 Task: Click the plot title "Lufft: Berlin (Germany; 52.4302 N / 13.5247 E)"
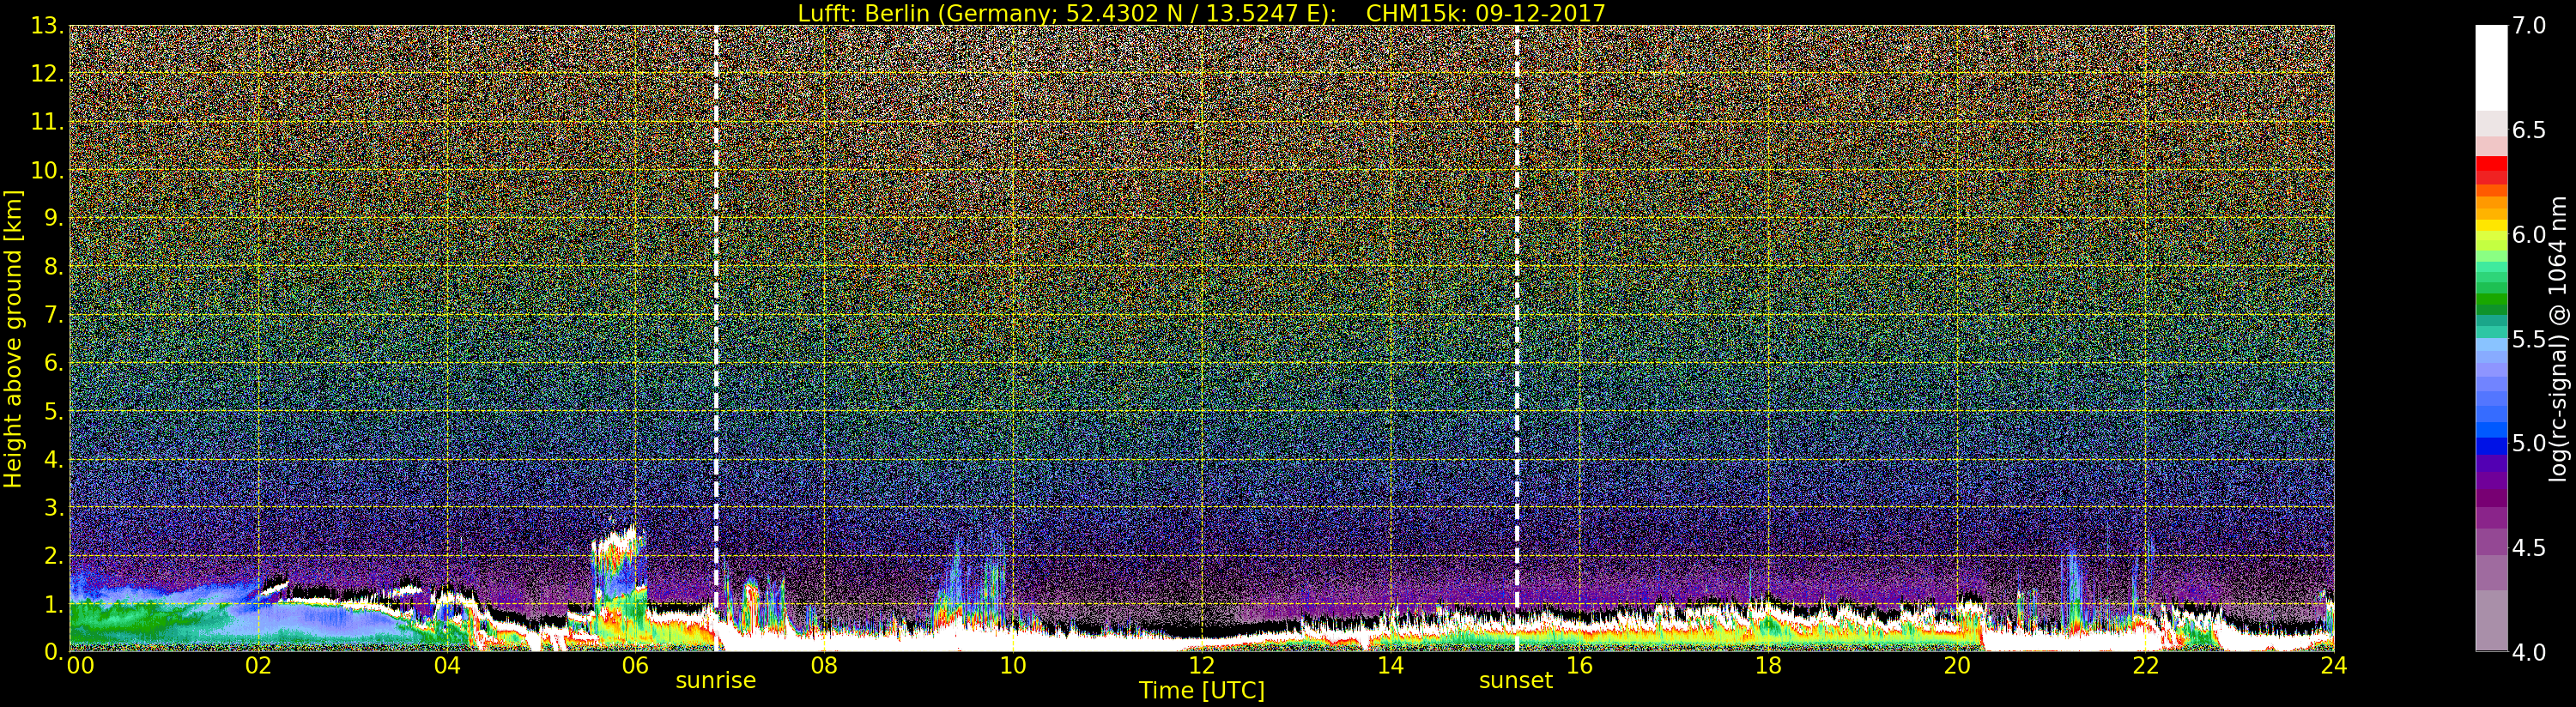(x=1067, y=13)
